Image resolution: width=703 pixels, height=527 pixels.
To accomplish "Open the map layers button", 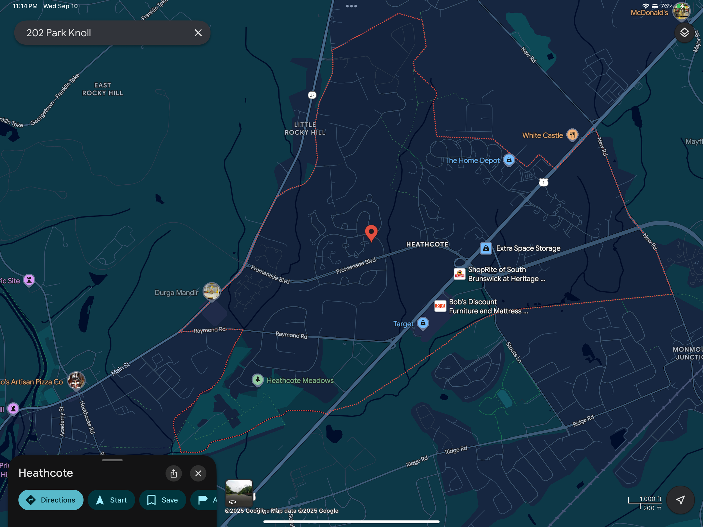I will point(684,32).
